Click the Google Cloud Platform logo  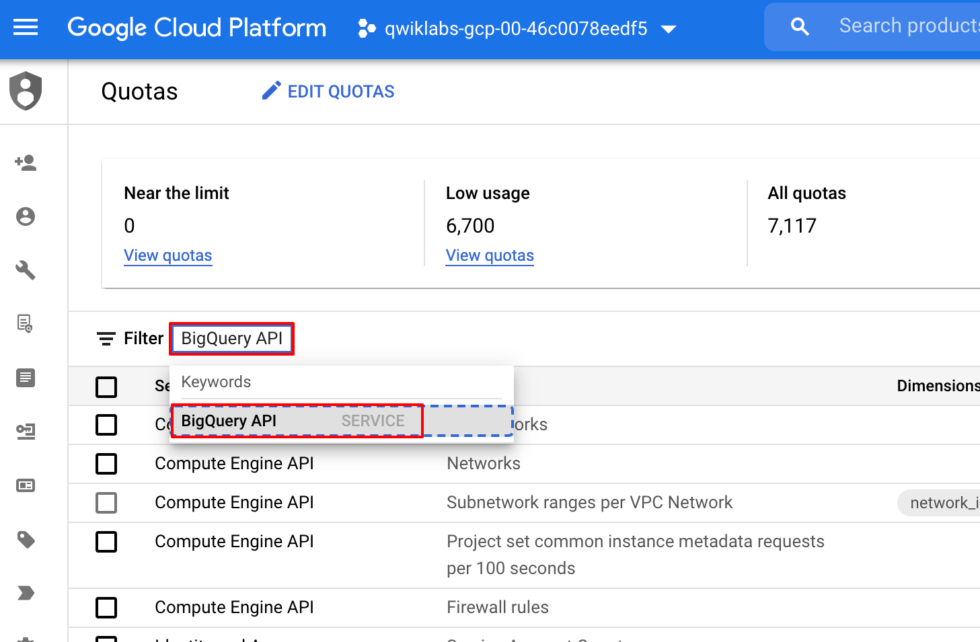click(196, 28)
